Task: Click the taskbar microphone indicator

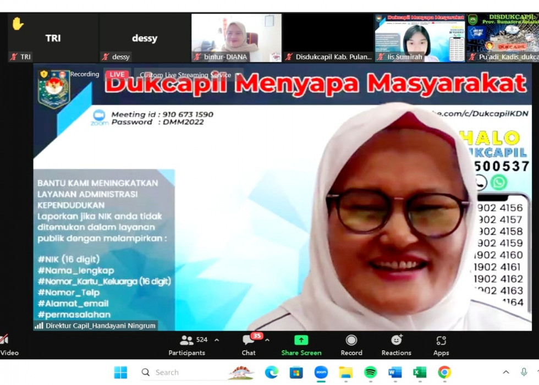Action: click(x=524, y=372)
